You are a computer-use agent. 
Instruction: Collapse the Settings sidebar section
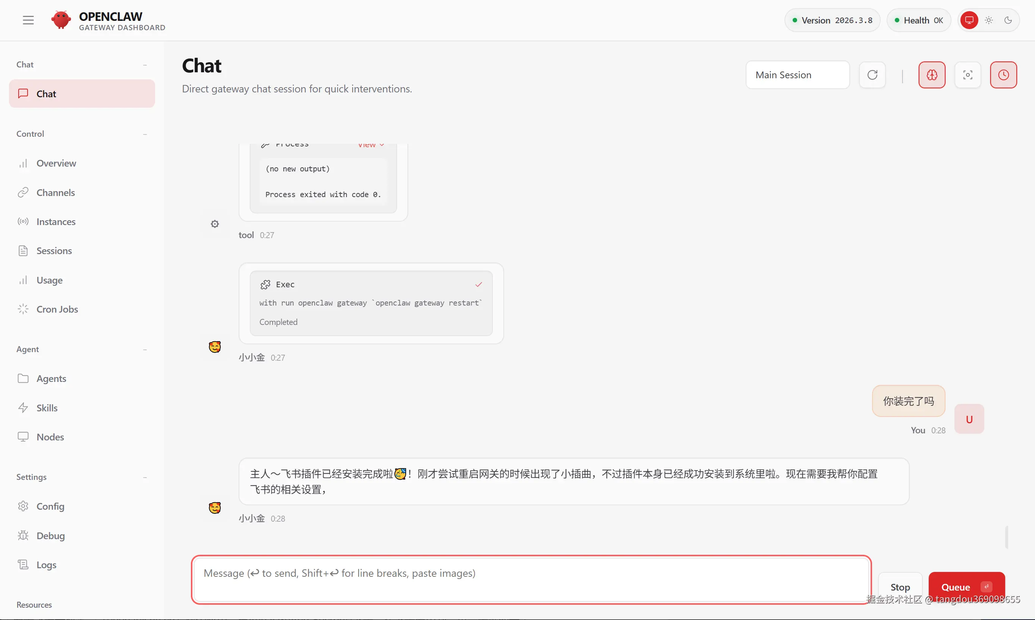145,477
